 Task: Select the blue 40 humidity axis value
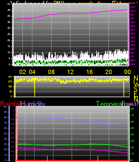click(x=5, y=139)
